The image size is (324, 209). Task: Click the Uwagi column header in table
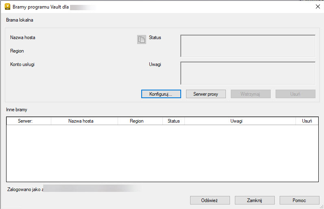coord(240,121)
